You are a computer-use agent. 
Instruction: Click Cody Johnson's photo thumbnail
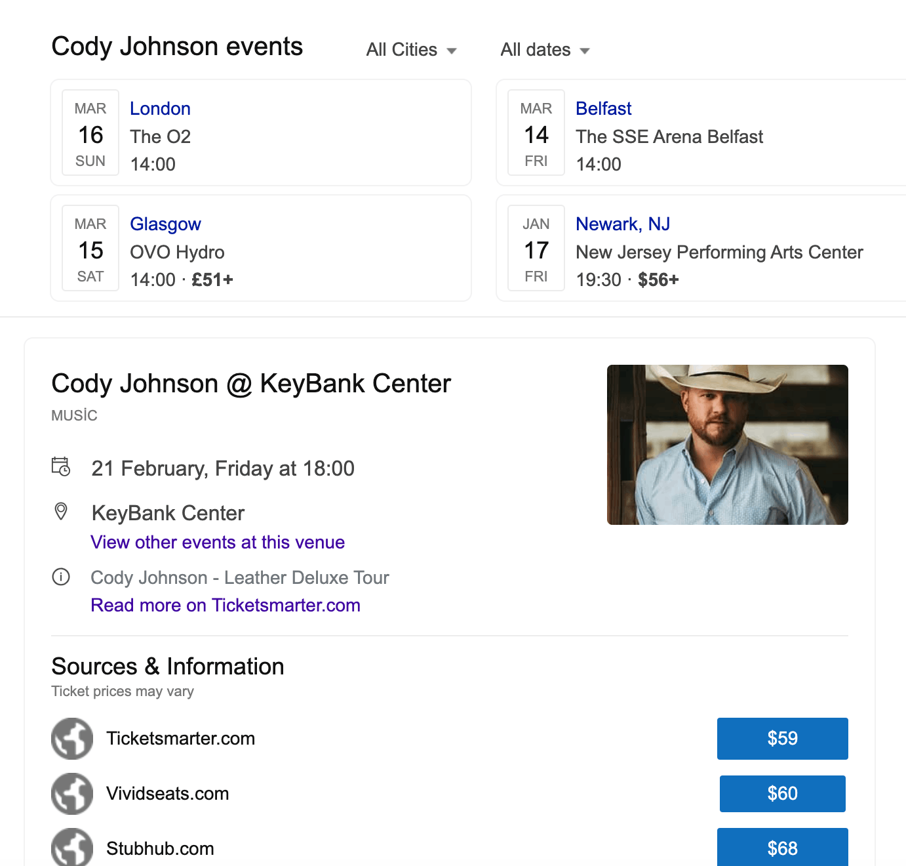coord(727,445)
